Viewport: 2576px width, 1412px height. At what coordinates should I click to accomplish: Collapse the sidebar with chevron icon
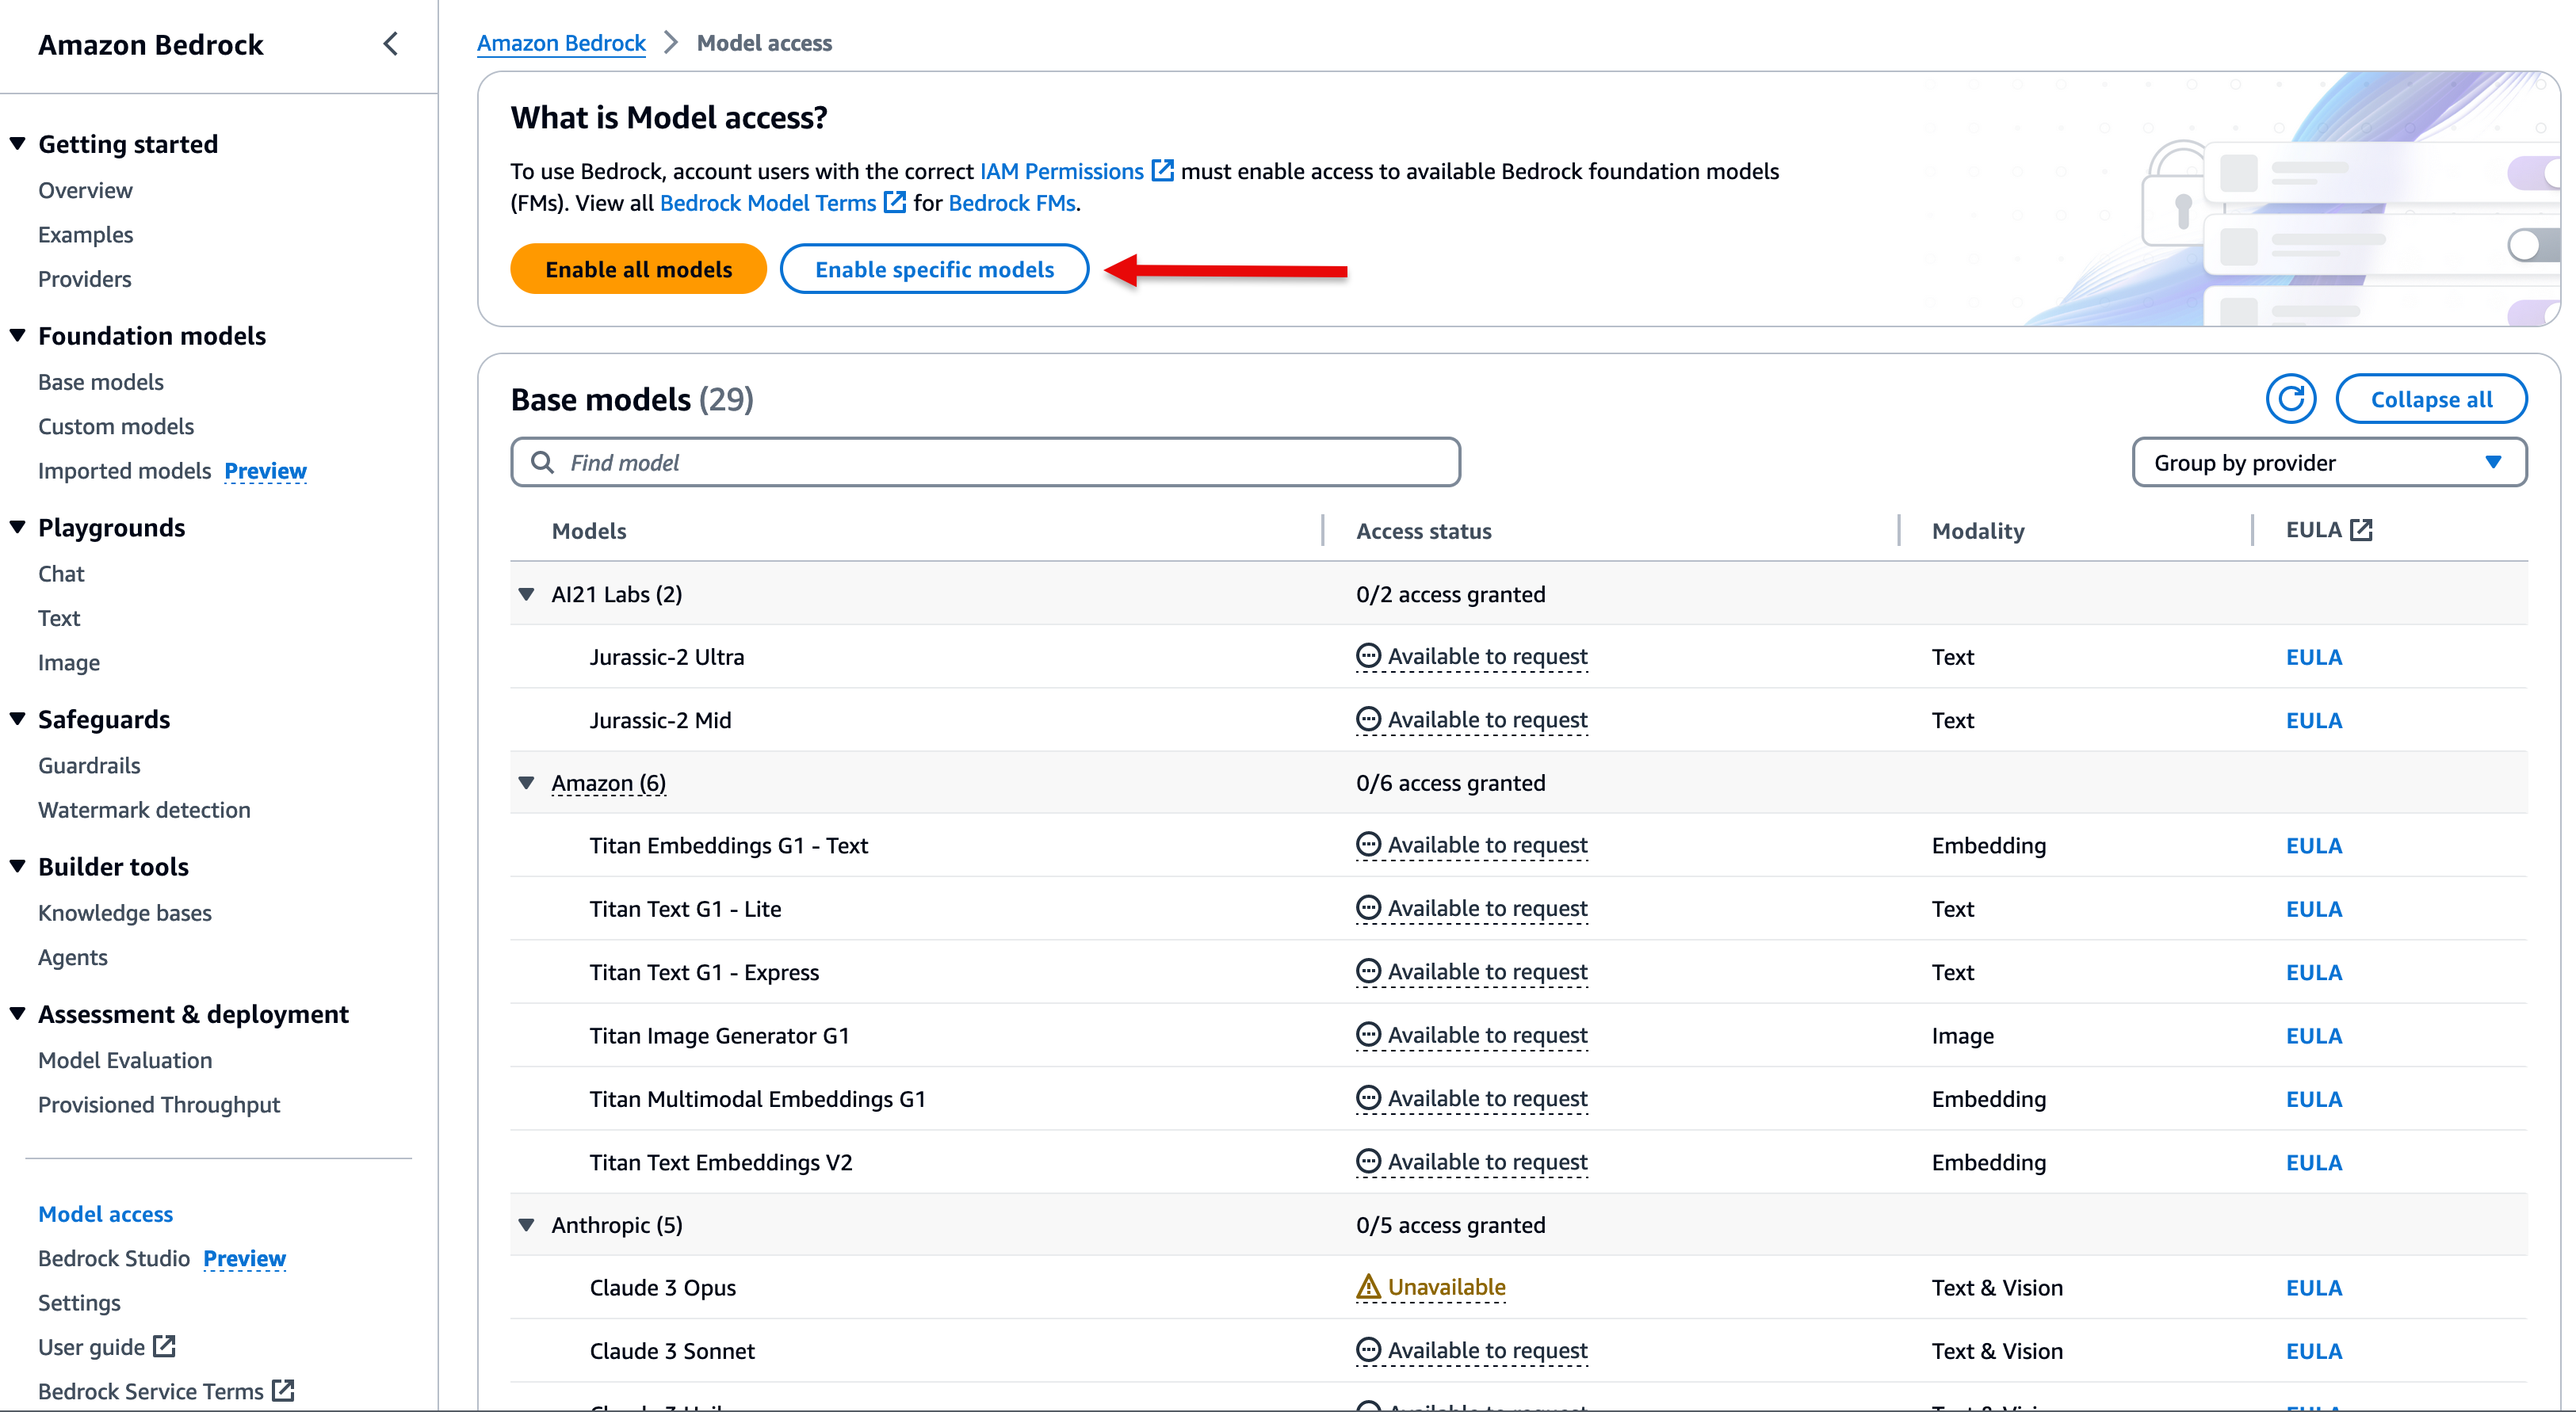[391, 44]
